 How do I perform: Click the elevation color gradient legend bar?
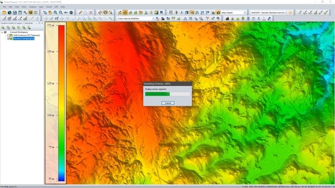coord(61,103)
